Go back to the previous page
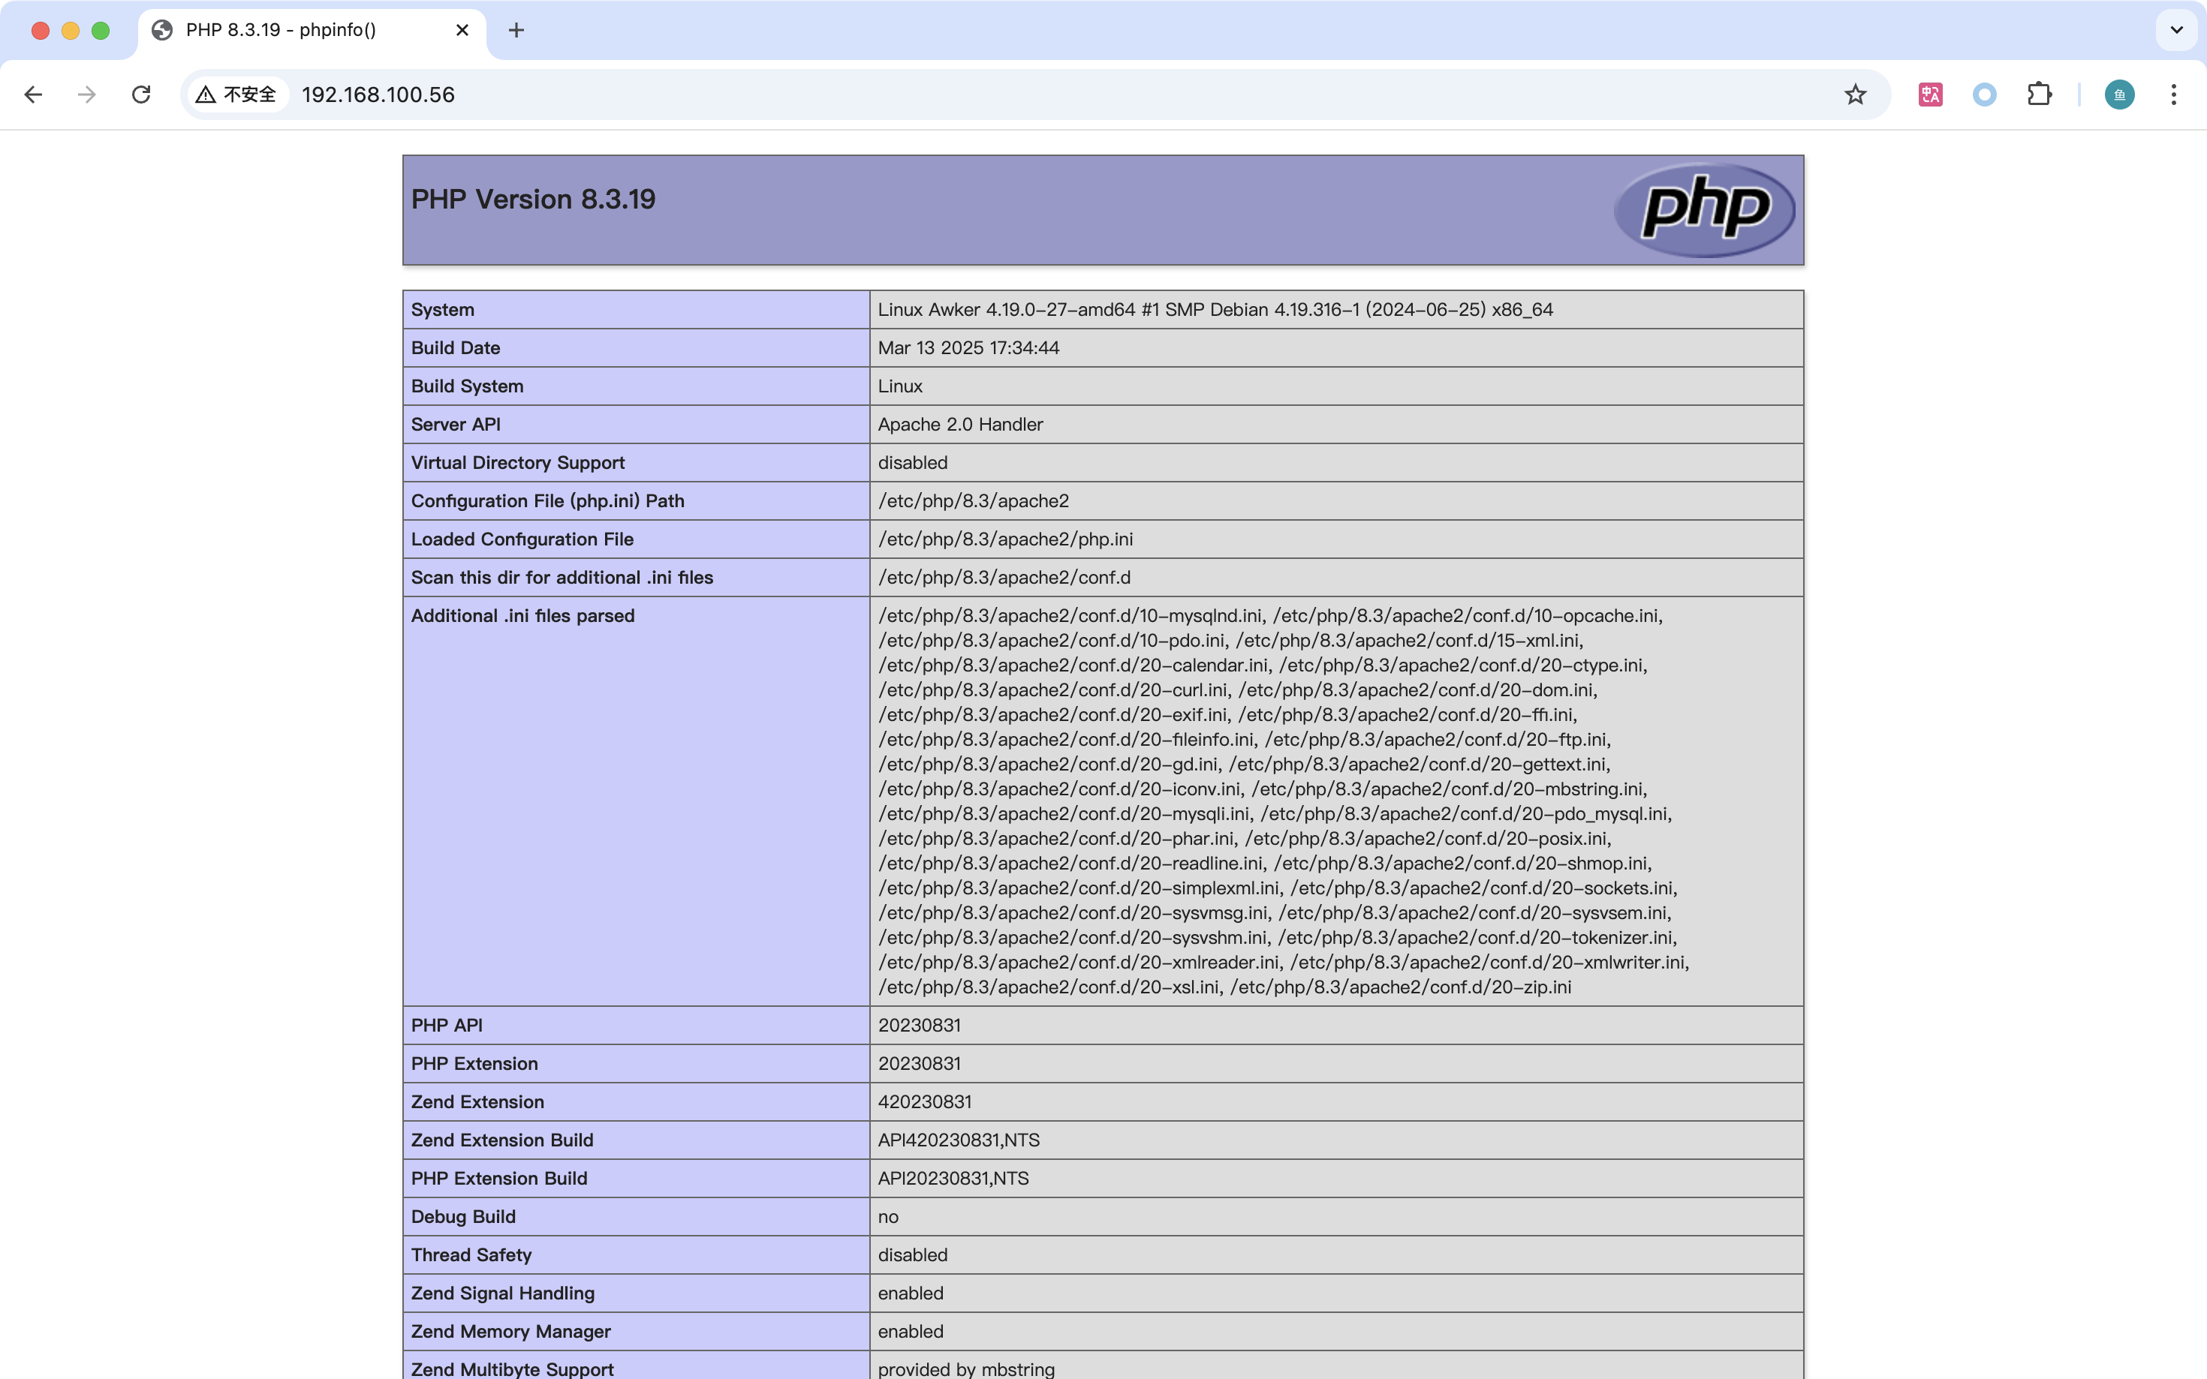 [x=33, y=95]
